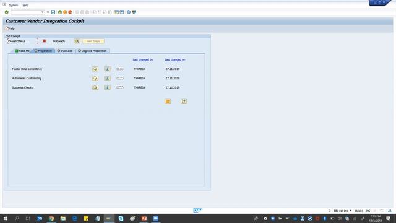The height and width of the screenshot is (223, 396).
Task: Open the command field dropdown arrow
Action: [43, 12]
